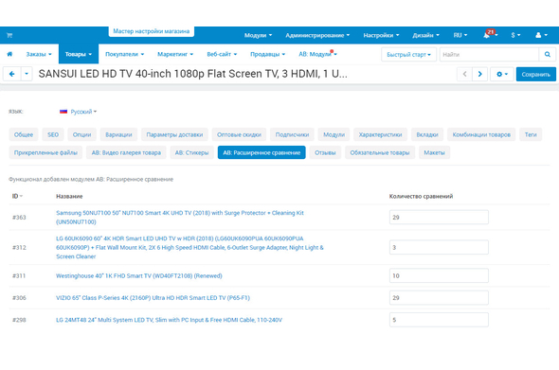This screenshot has height=370, width=559.
Task: Switch to the Модули tab
Action: 334,134
